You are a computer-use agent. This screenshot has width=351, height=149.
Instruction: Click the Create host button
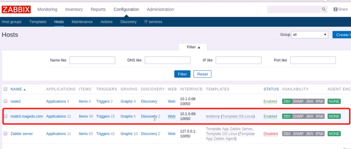pos(342,35)
